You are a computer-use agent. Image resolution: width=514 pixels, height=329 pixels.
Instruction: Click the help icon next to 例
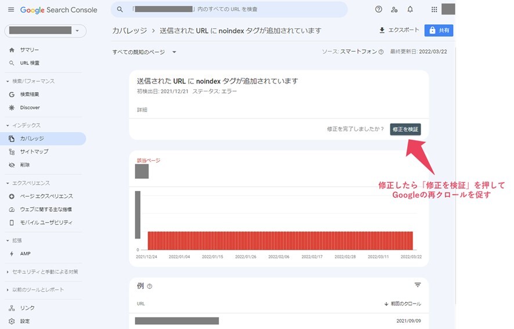(150, 286)
